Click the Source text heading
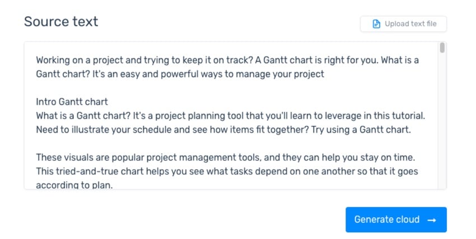476x239 pixels. point(60,22)
